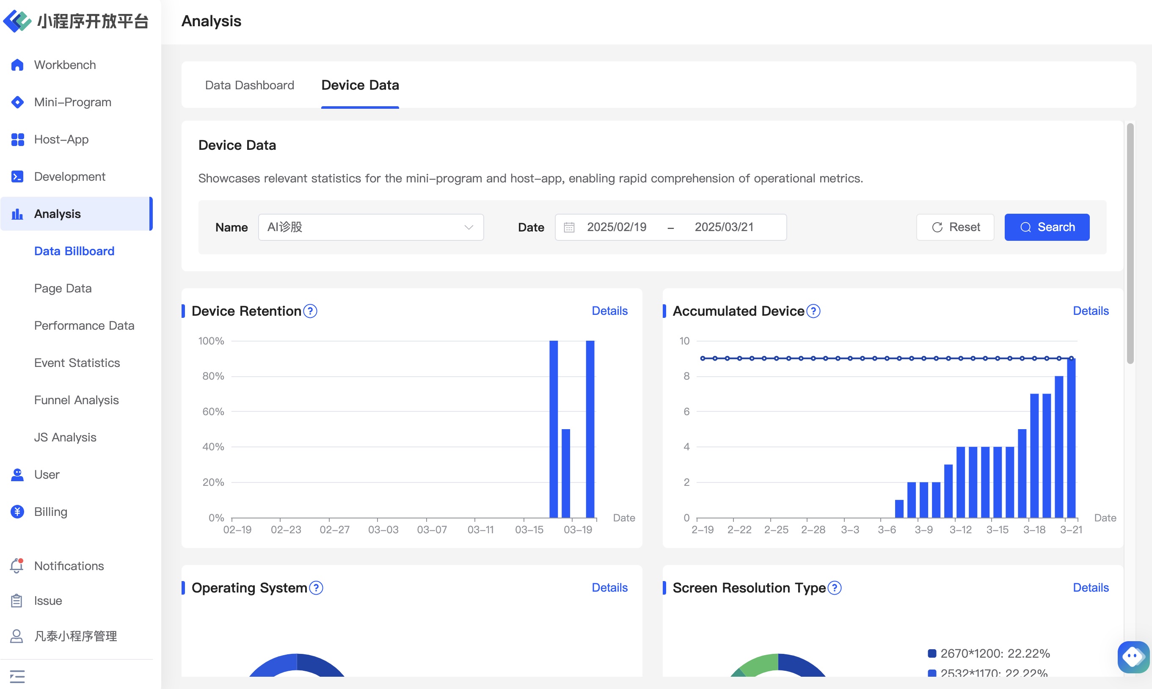Click the end date 2025/03/21 field

point(724,227)
